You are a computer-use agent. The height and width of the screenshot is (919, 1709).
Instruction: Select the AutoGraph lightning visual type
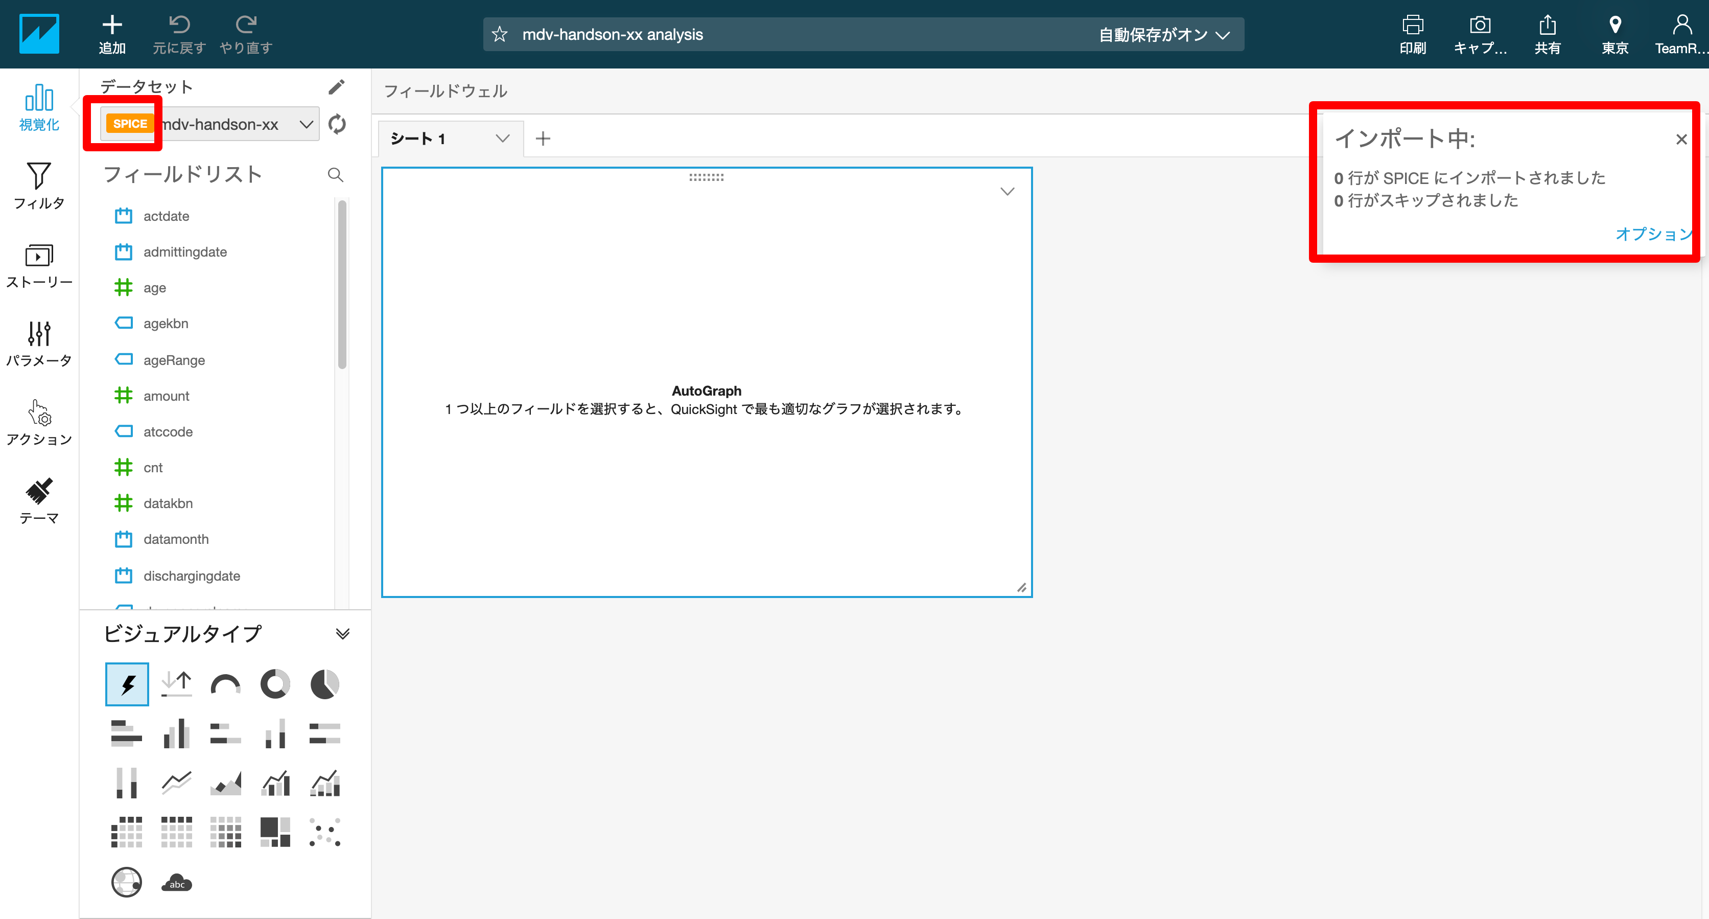[127, 684]
